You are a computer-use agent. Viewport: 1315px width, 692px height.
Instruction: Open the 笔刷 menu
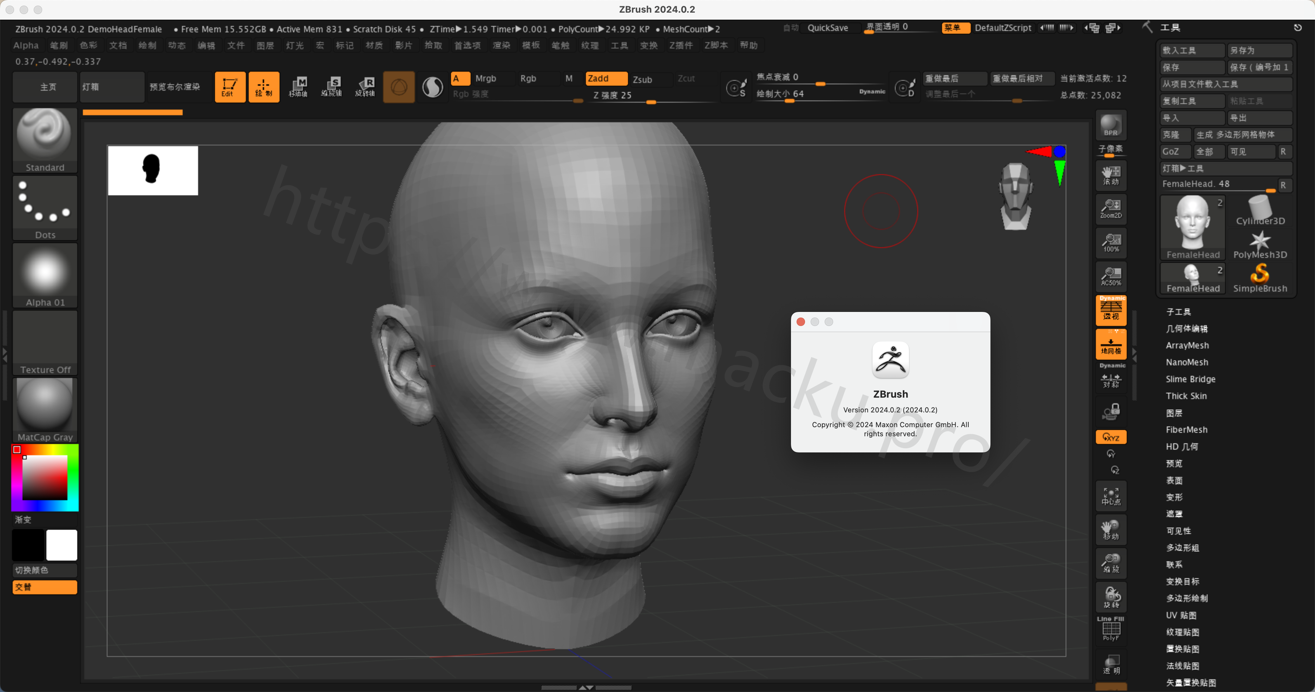tap(59, 45)
